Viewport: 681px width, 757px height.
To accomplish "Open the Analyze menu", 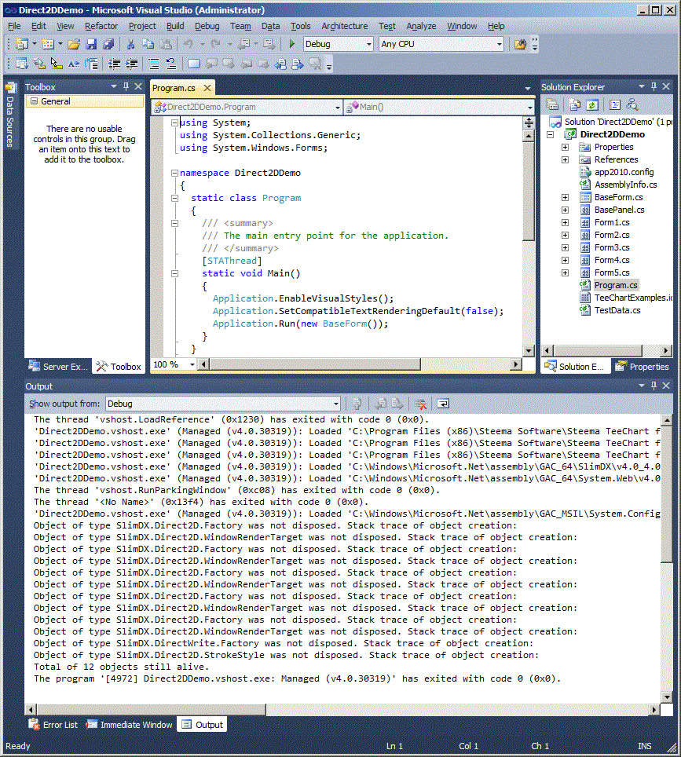I will pyautogui.click(x=421, y=26).
